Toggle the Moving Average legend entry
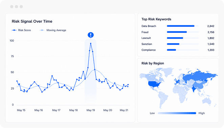Image resolution: width=224 pixels, height=128 pixels. tap(53, 30)
